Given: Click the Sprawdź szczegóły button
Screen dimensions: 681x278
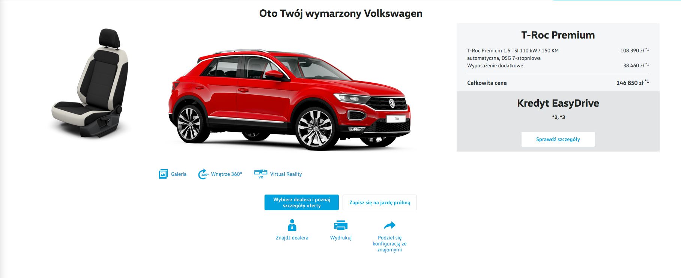Looking at the screenshot, I should (x=558, y=139).
